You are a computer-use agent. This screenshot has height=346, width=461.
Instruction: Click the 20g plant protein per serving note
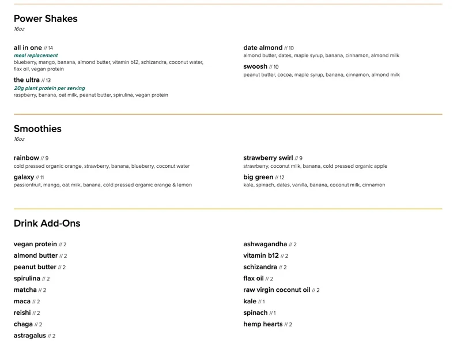tap(49, 88)
